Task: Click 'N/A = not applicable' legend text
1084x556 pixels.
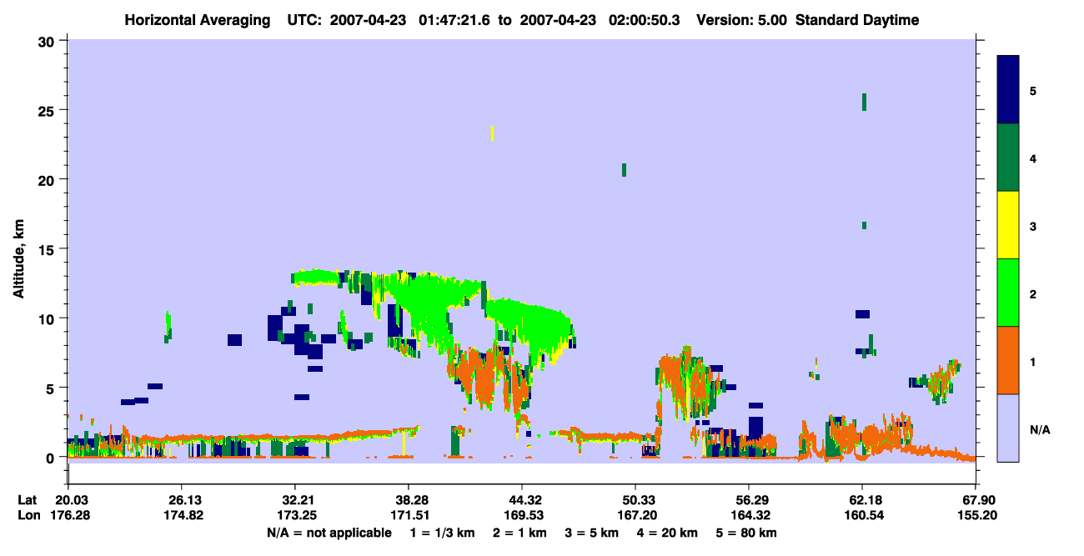Action: tap(329, 533)
